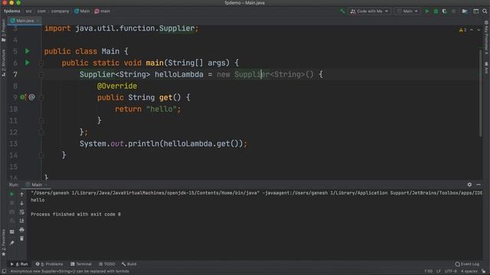Jump to next highlighted problem arrow

click(479, 30)
